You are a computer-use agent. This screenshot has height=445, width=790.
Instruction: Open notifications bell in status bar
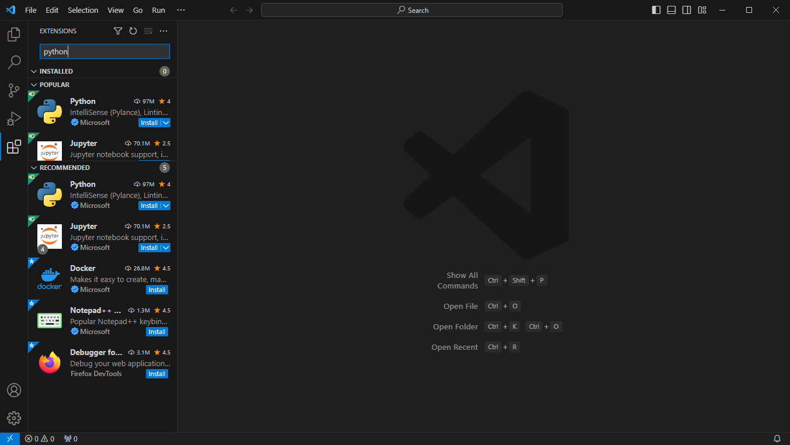click(777, 439)
